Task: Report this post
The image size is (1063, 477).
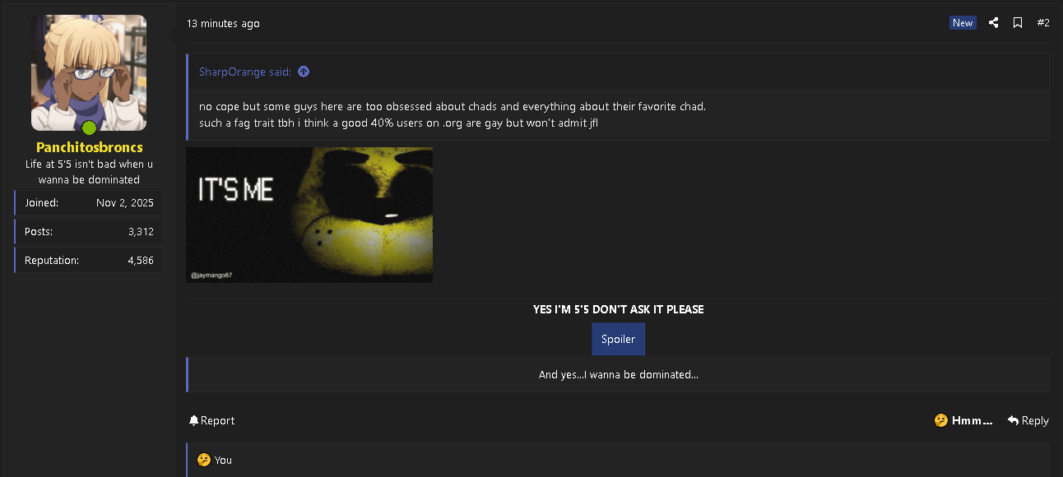Action: coord(211,420)
